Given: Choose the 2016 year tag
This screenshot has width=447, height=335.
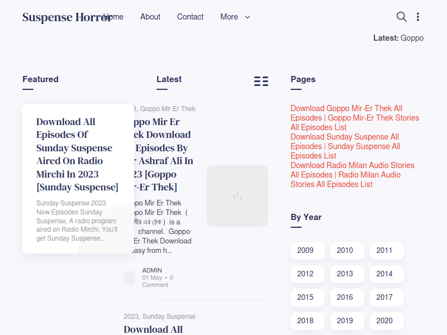Looking at the screenshot, I should [x=345, y=298].
